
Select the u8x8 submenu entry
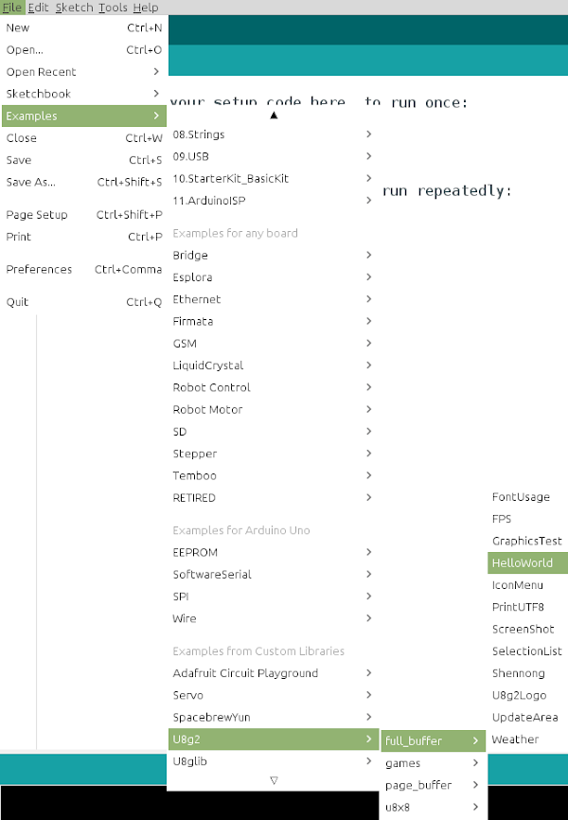[433, 807]
